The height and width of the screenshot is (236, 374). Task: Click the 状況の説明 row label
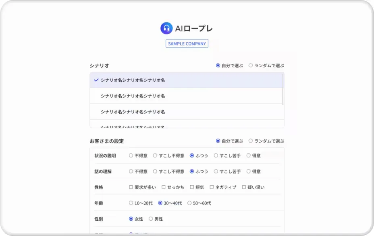click(x=105, y=156)
